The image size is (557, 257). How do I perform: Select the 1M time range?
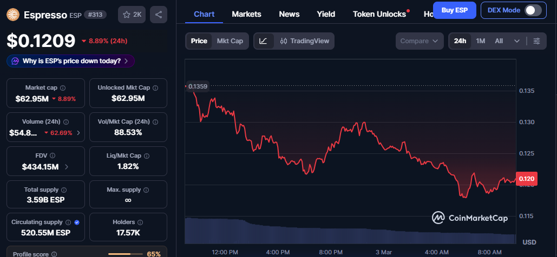pyautogui.click(x=480, y=41)
